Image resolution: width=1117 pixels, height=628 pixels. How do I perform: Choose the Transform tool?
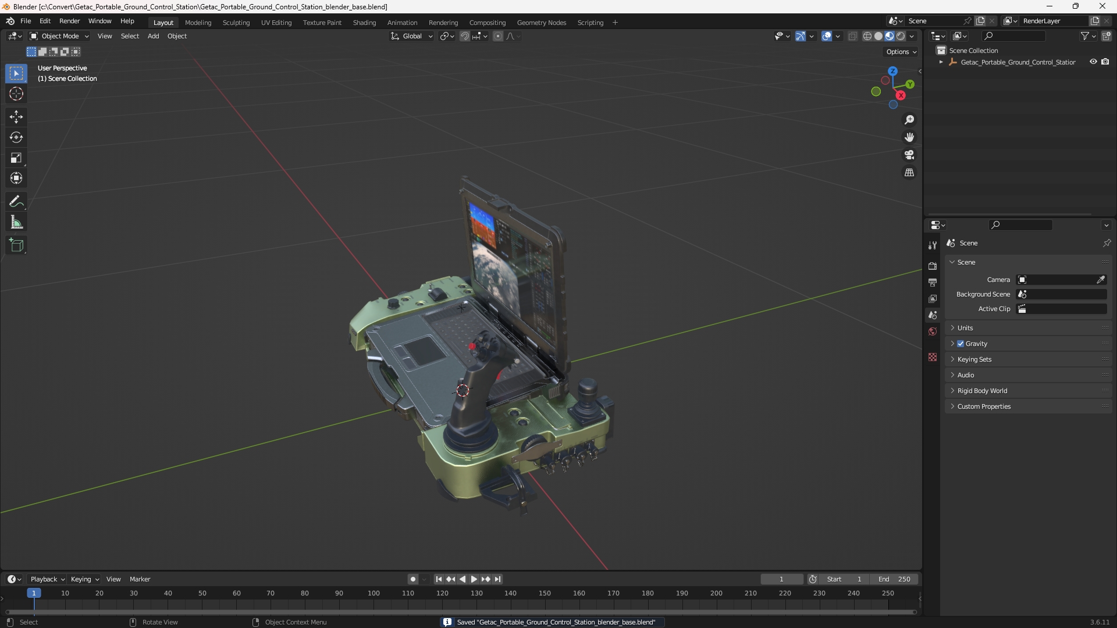coord(16,178)
